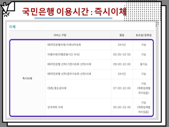Screen dimensions: 169x127
Task: Click '24시간' in the KB국민은행이체/이체내역조회 row
Action: (122, 45)
